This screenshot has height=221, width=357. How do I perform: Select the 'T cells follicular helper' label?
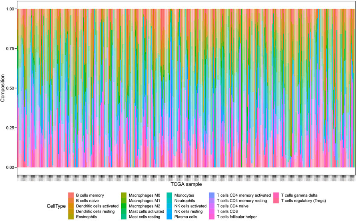pyautogui.click(x=237, y=217)
